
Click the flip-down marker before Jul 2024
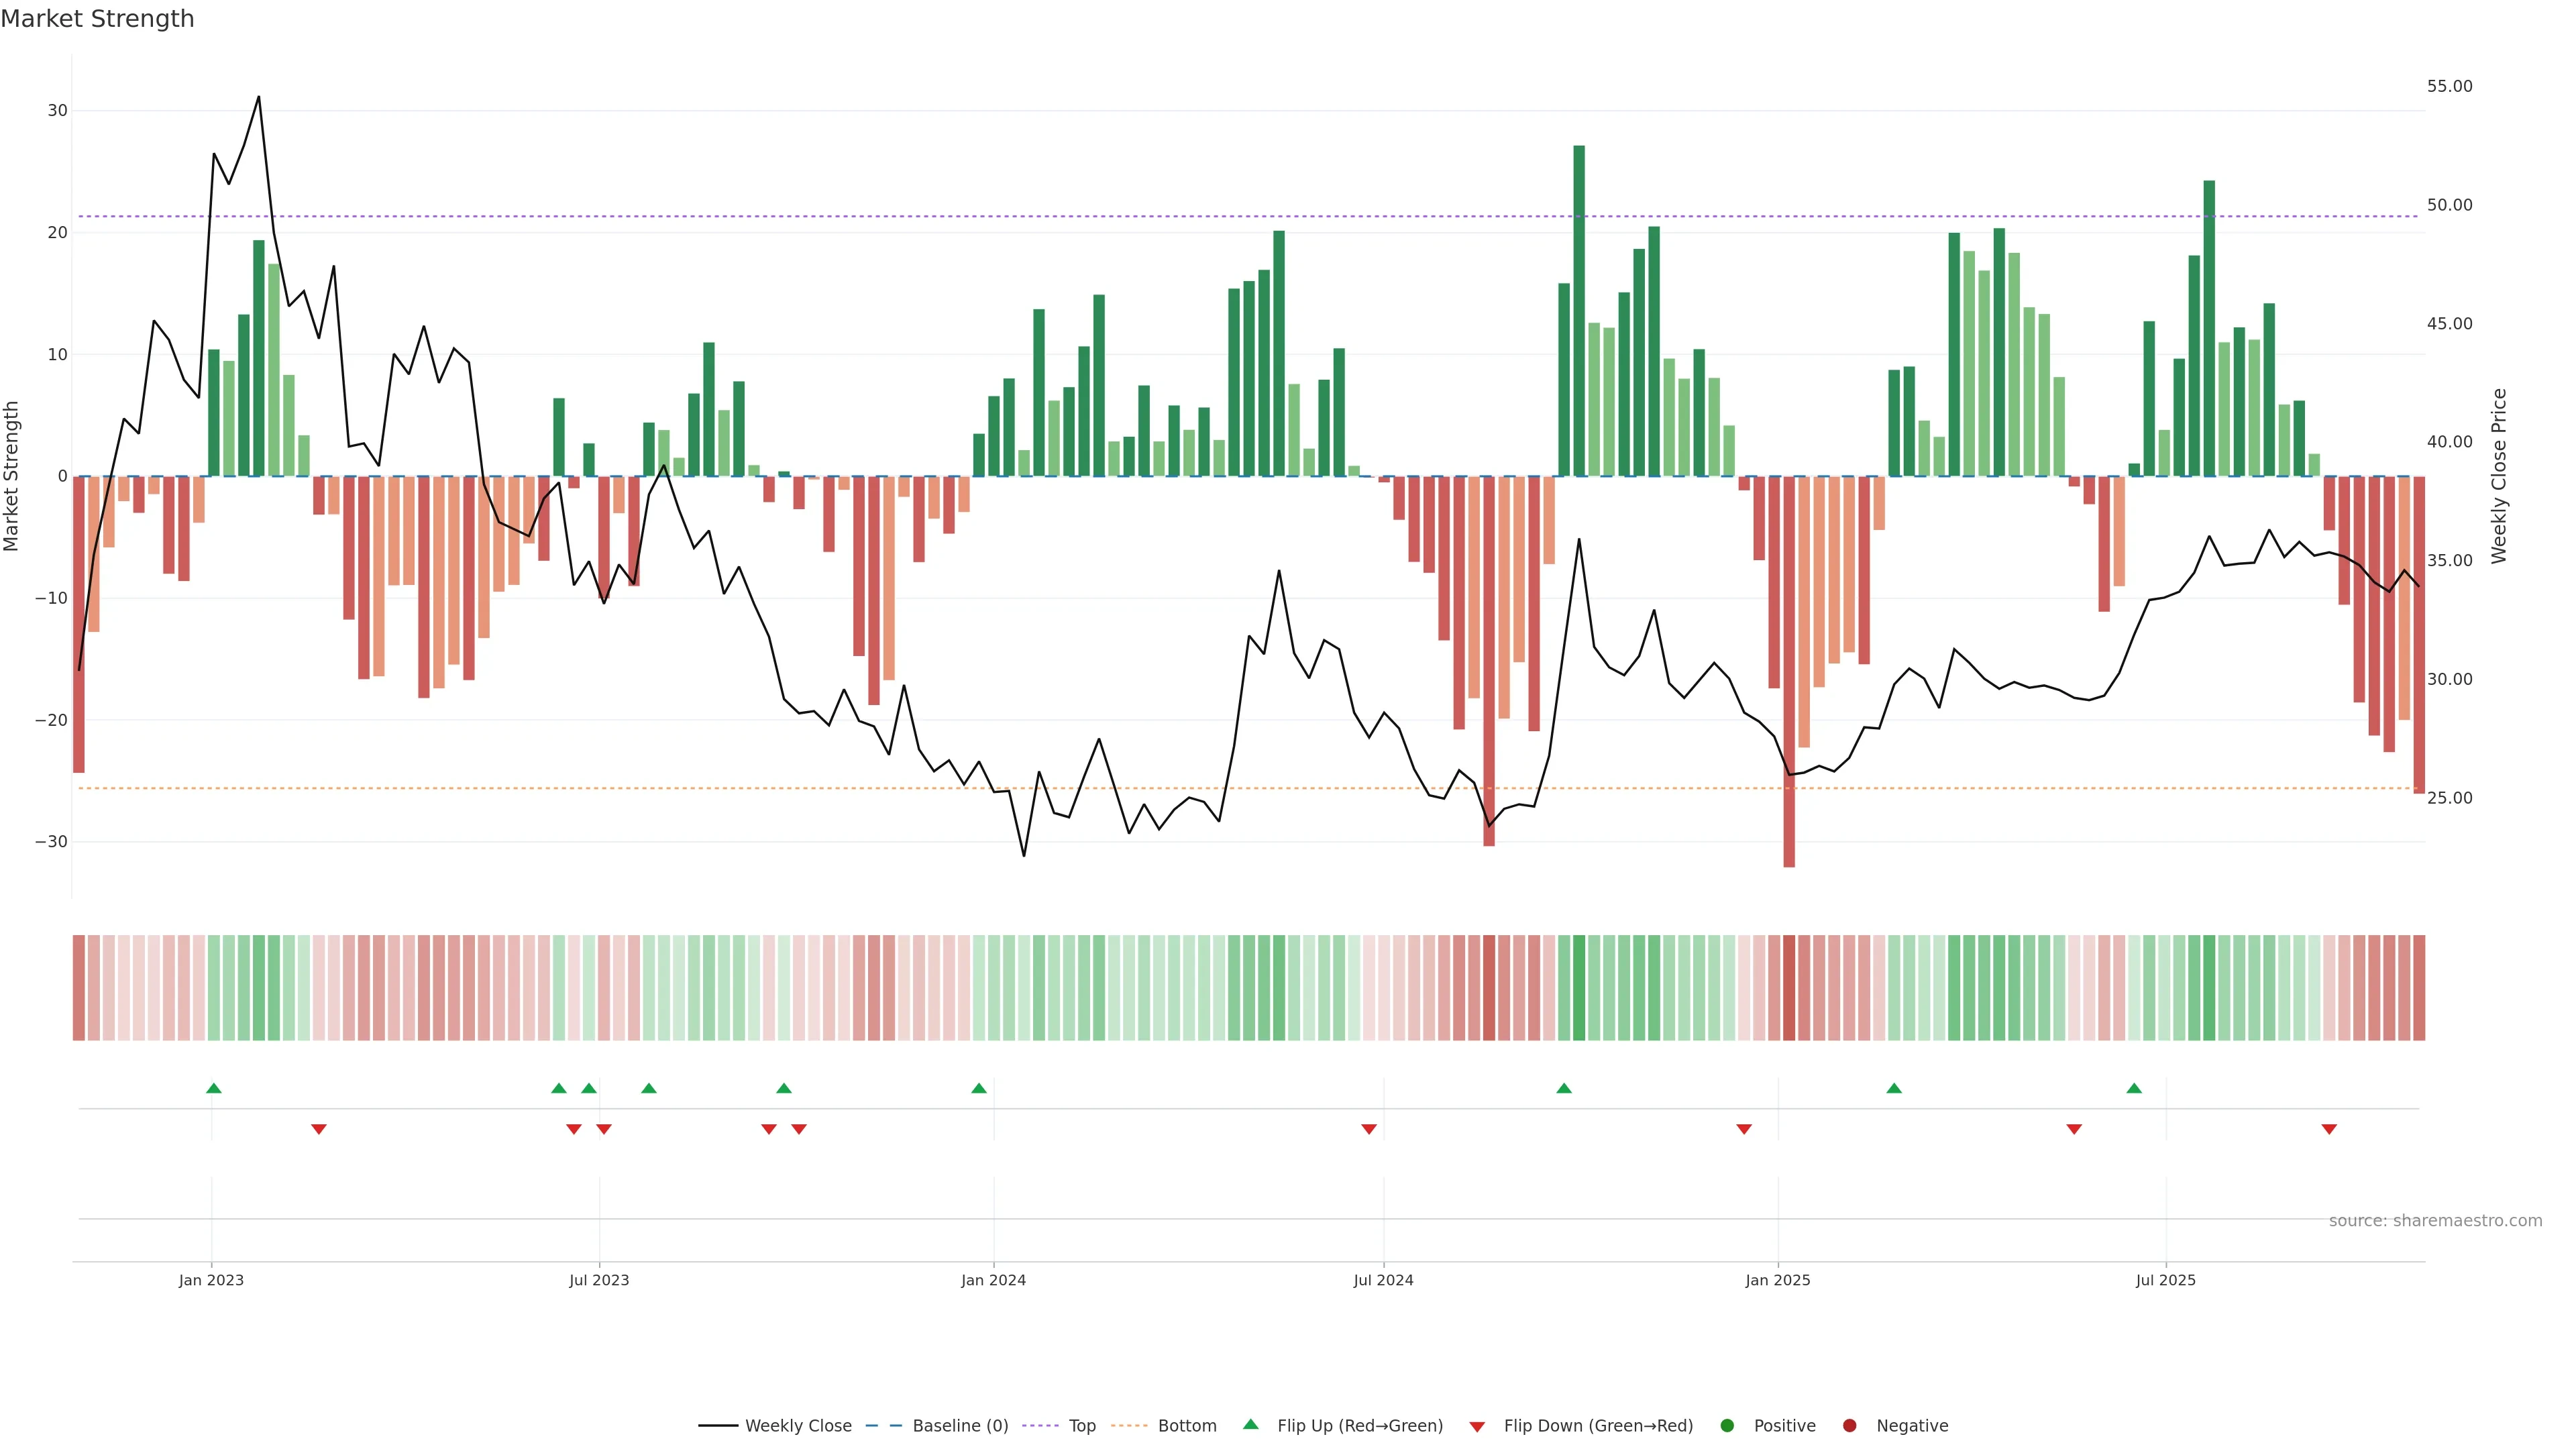click(x=1369, y=1129)
